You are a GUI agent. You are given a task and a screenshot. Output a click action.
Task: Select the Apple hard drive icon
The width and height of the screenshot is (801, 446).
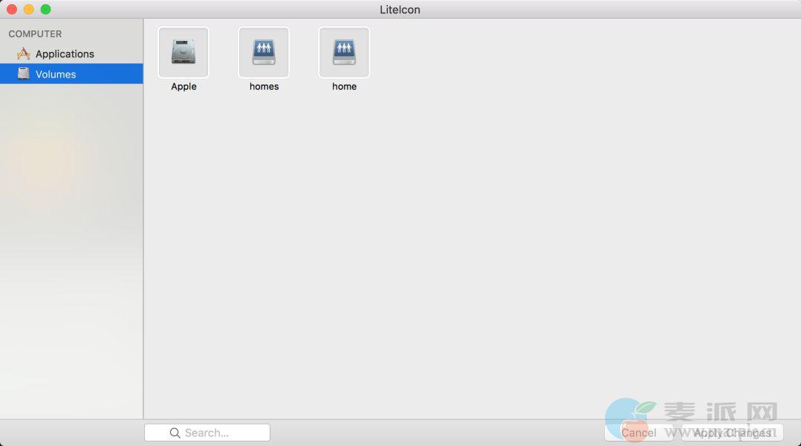click(184, 53)
